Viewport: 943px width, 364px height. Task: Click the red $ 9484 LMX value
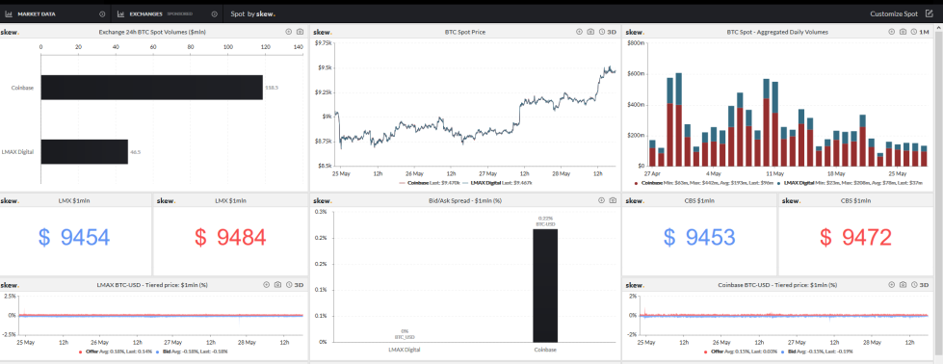pyautogui.click(x=230, y=238)
